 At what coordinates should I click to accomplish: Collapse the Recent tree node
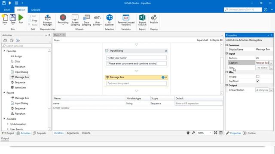pos(4,93)
